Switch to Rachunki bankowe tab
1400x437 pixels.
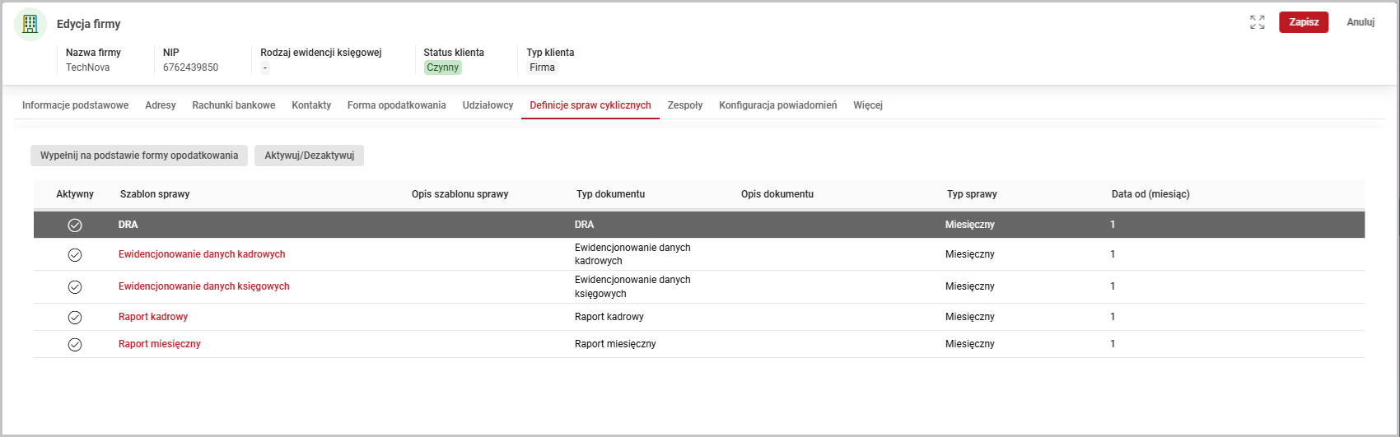pyautogui.click(x=234, y=105)
